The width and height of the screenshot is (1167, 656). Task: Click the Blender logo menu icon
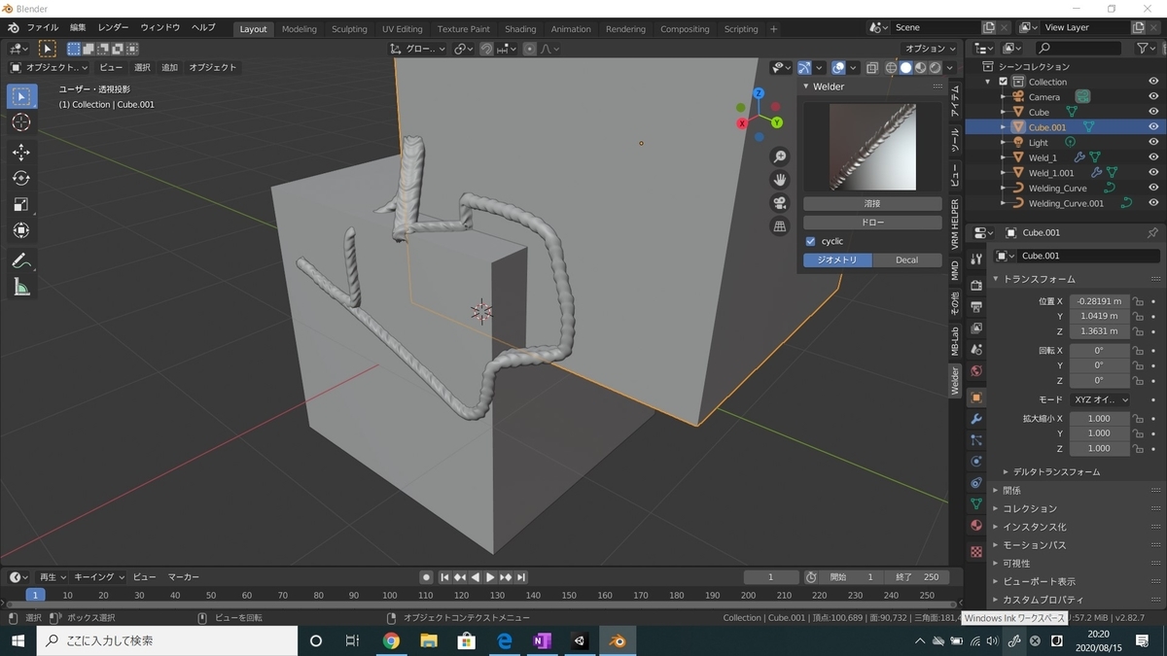(x=14, y=28)
